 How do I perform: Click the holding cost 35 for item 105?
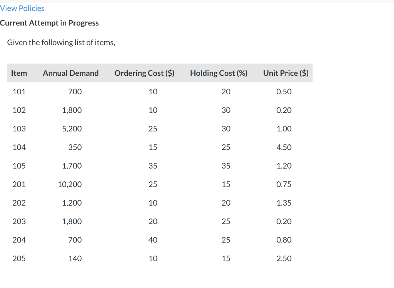[226, 166]
